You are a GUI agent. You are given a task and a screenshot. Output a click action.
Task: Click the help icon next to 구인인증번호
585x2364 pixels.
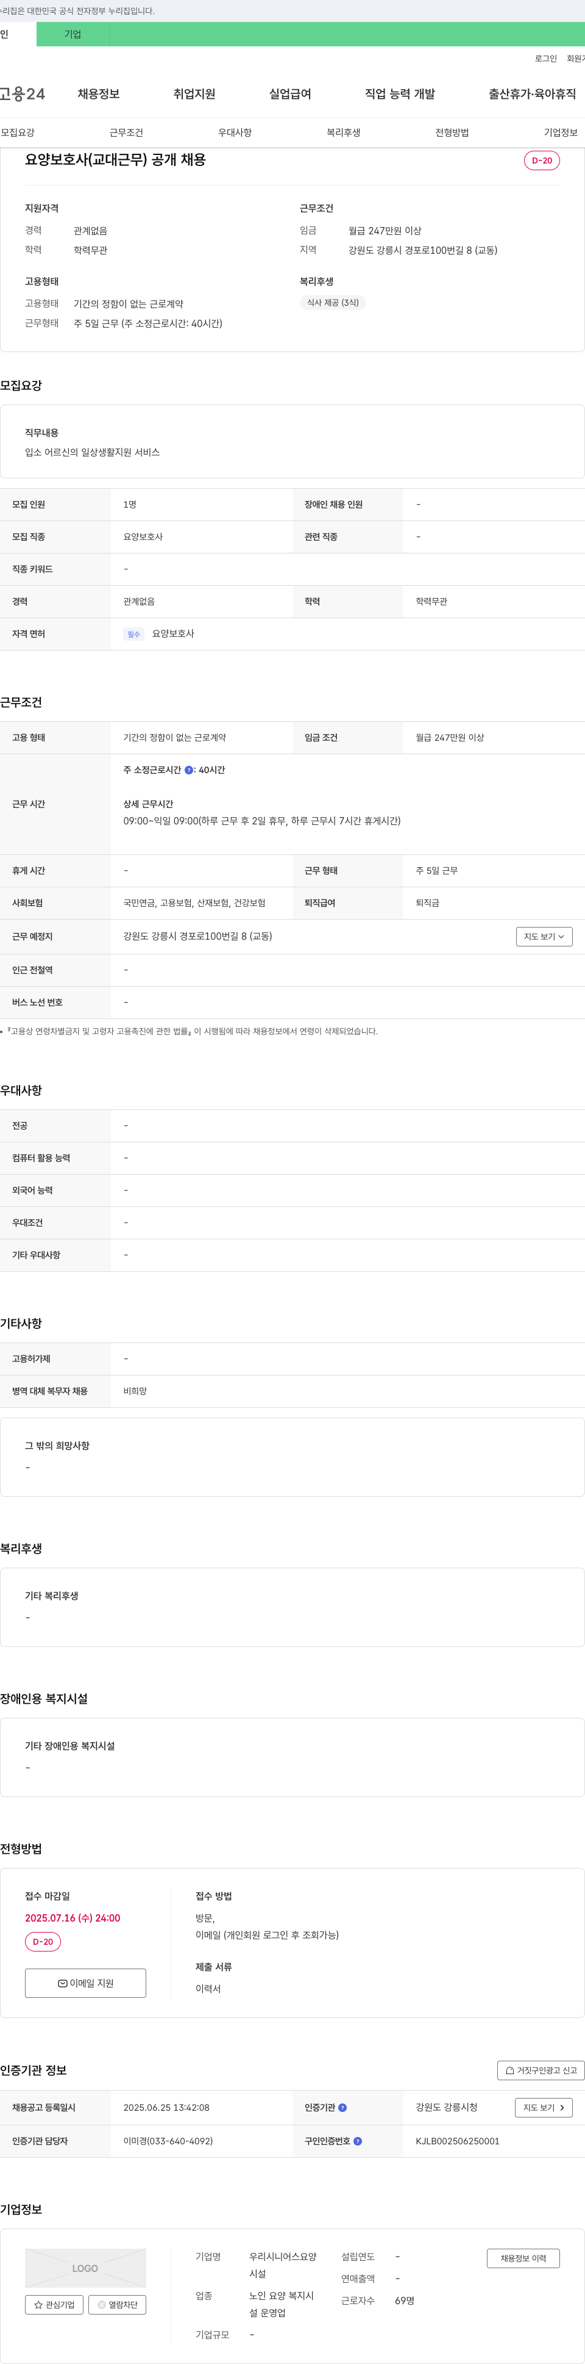click(x=358, y=2141)
